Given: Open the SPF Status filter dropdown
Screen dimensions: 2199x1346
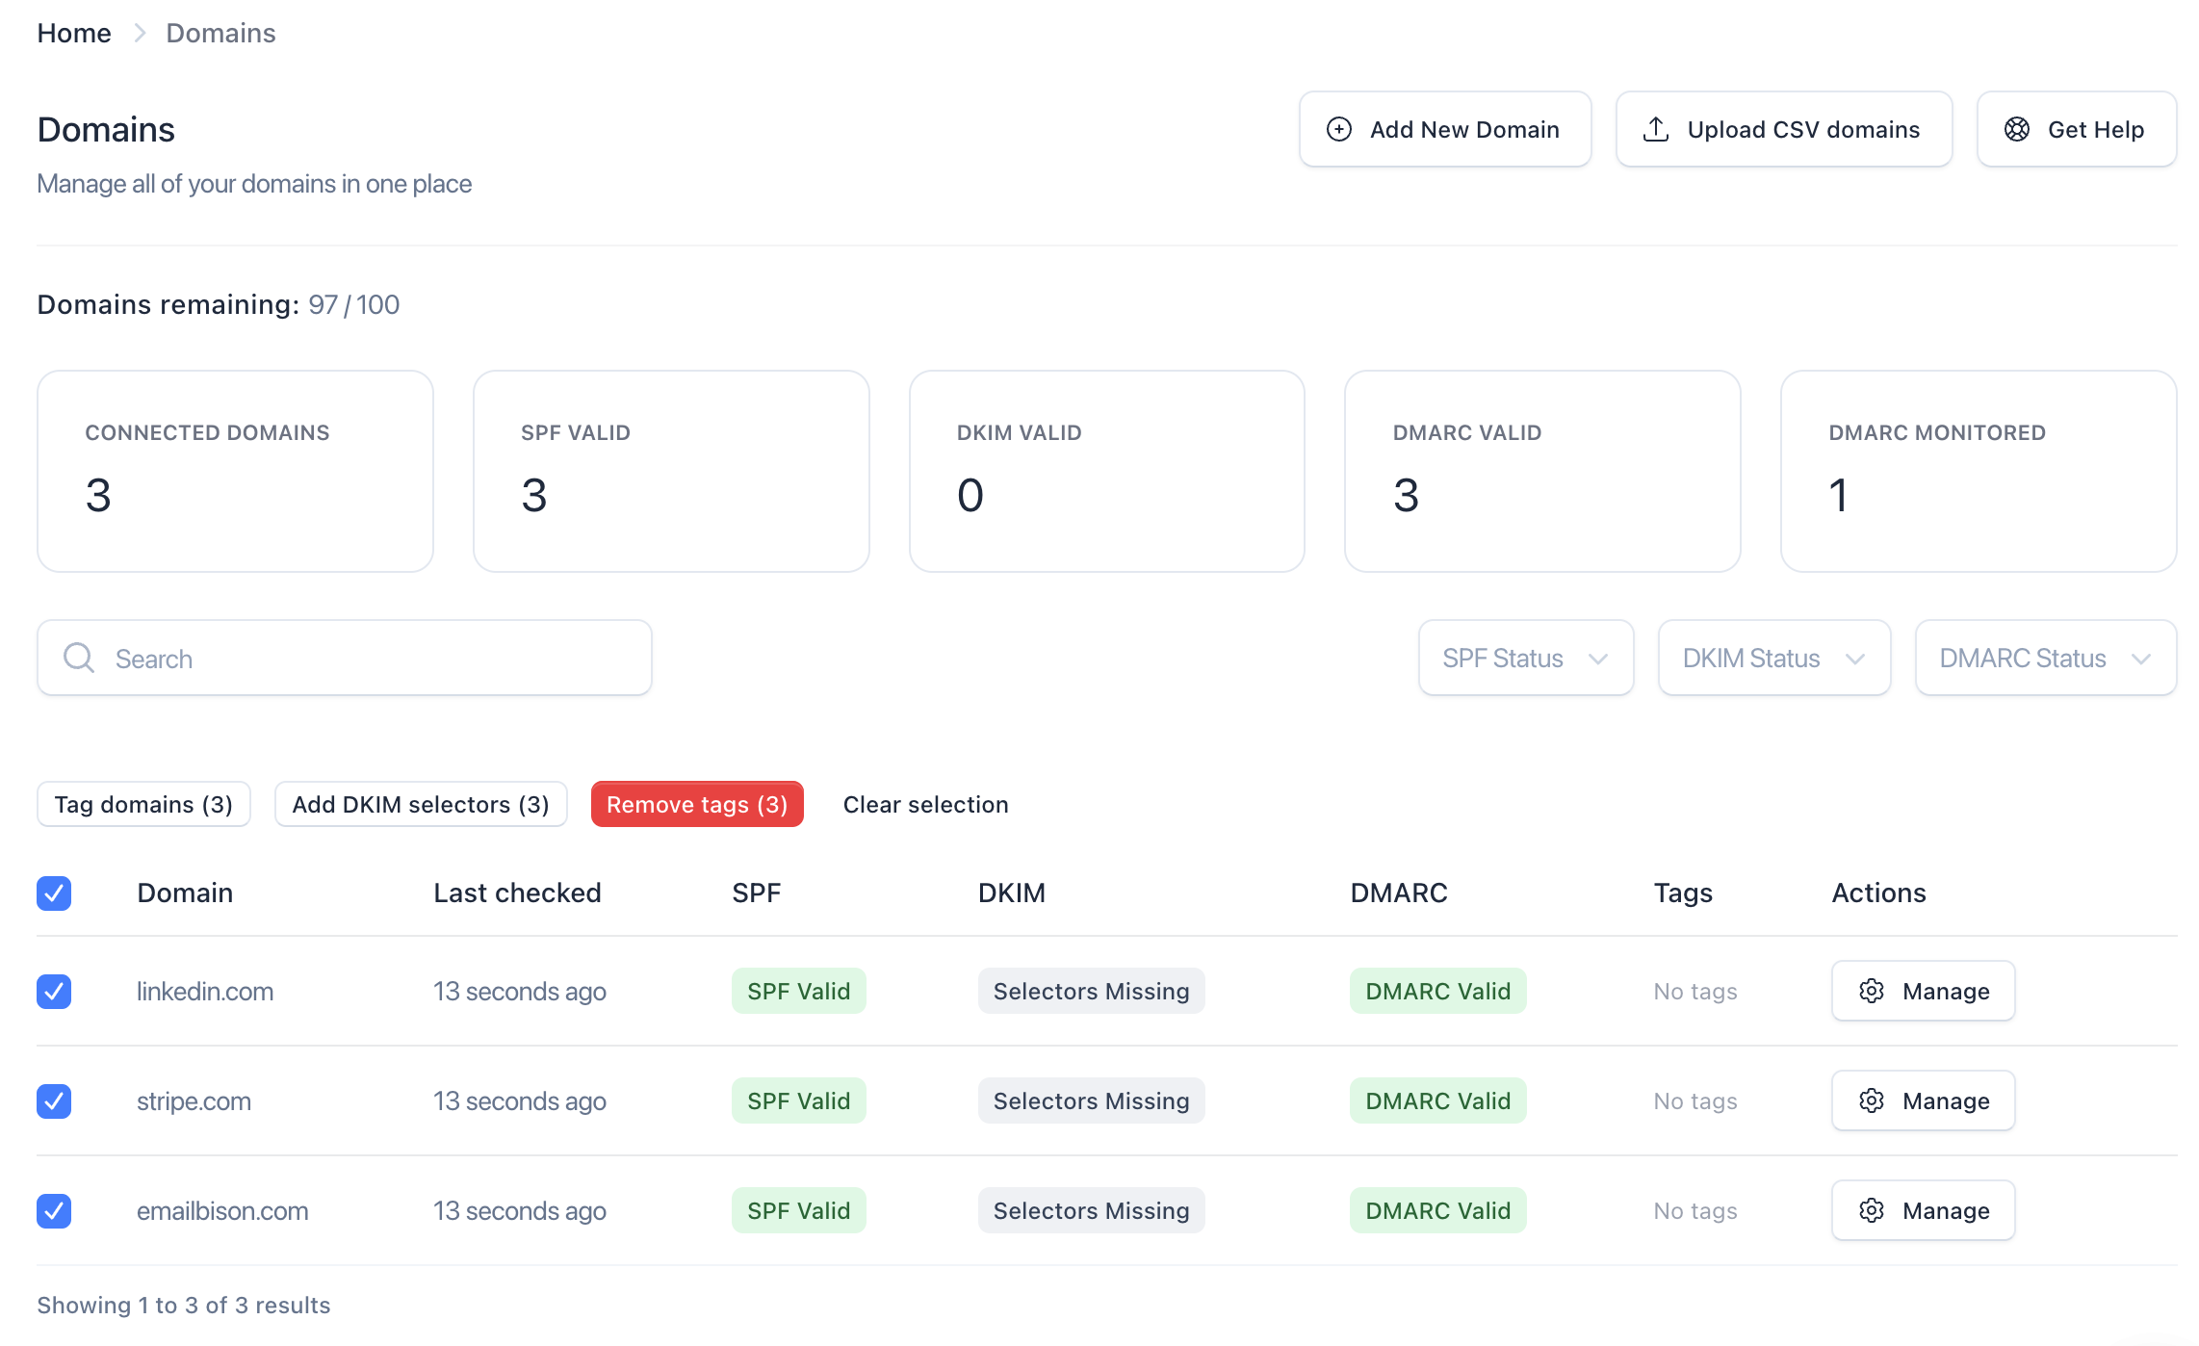Looking at the screenshot, I should (1525, 659).
